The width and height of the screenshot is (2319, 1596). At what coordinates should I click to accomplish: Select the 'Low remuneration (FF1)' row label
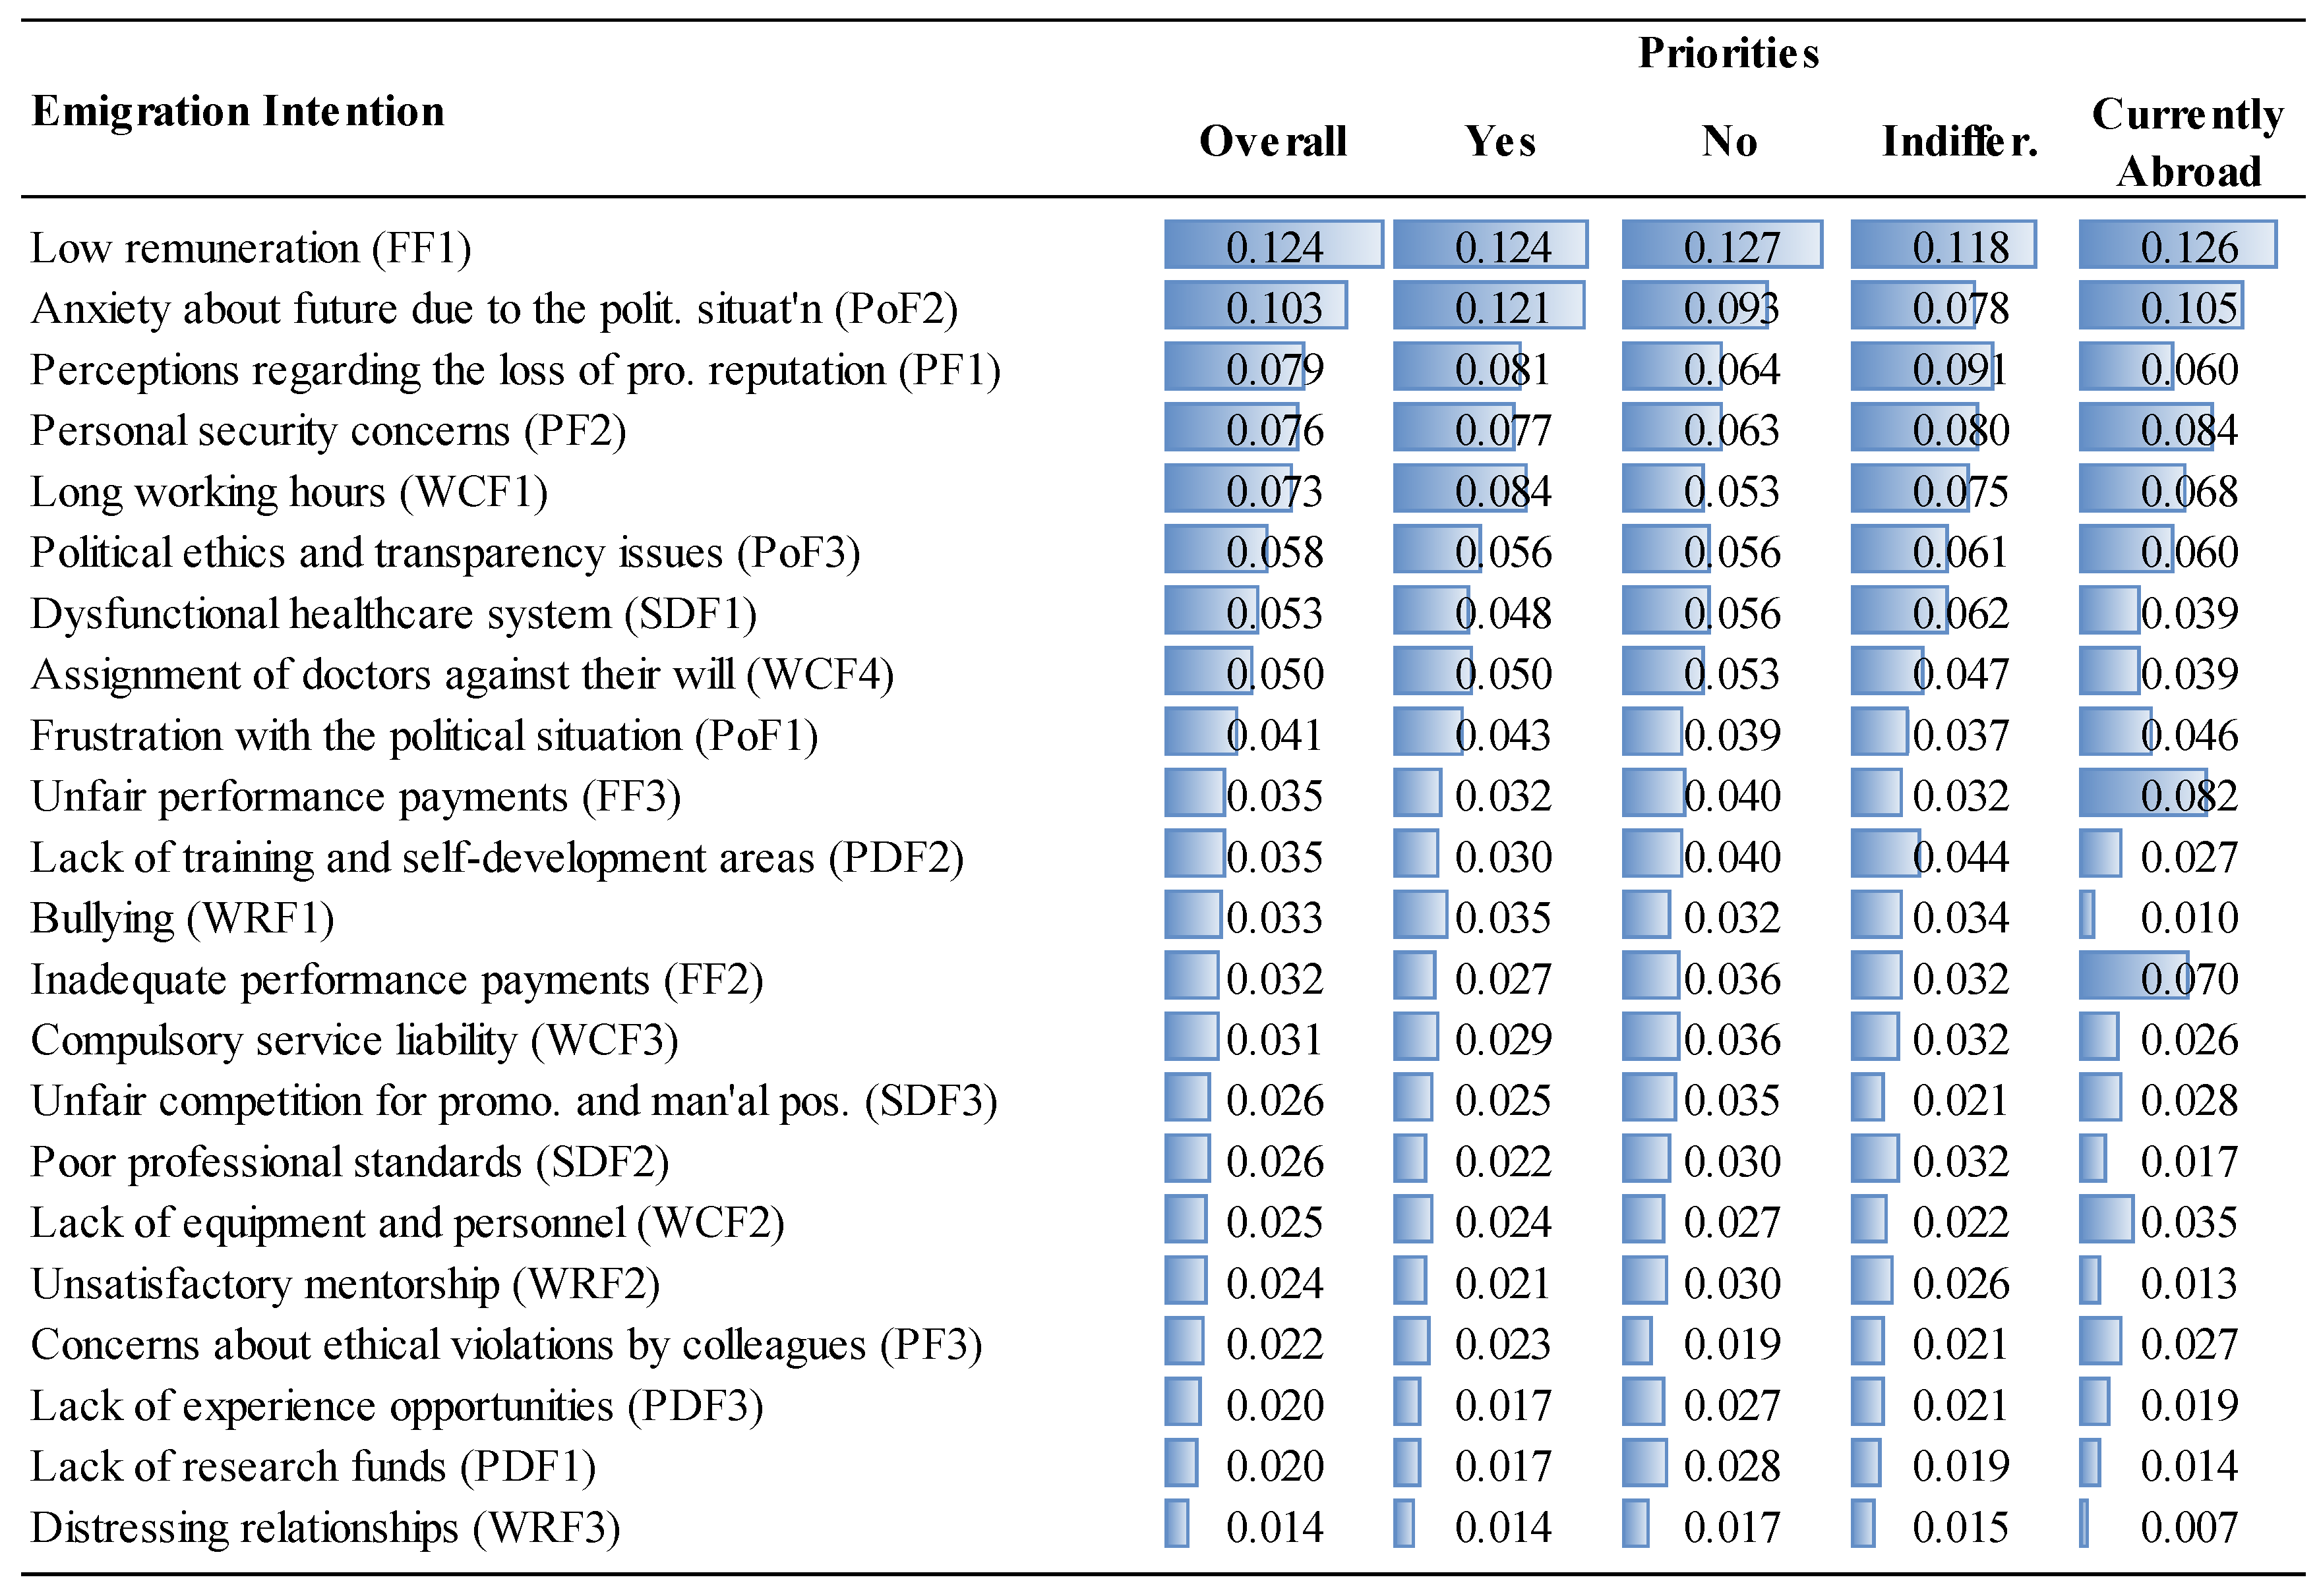tap(251, 248)
